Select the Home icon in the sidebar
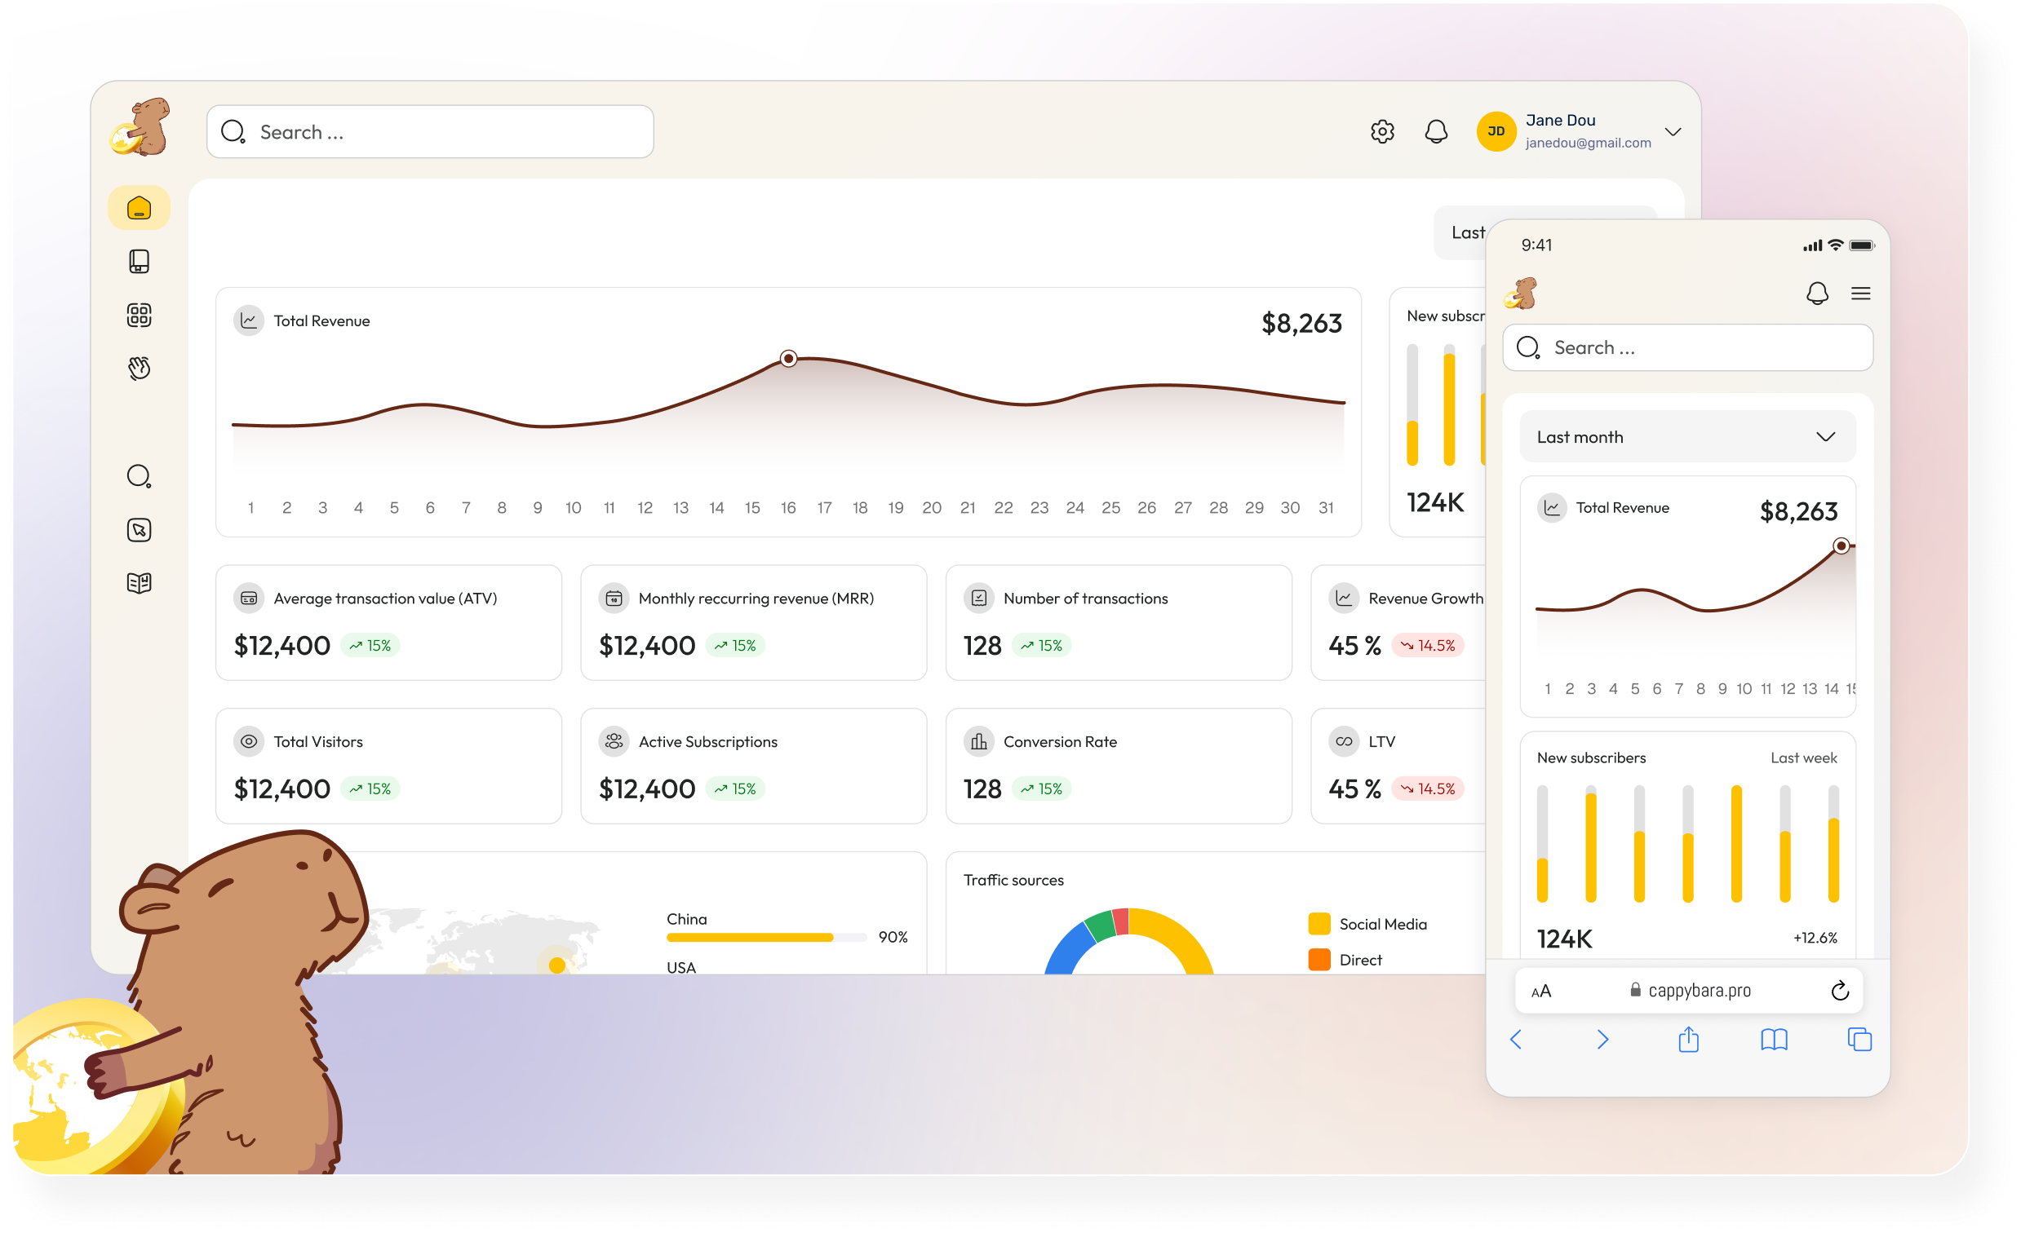This screenshot has height=1237, width=2021. 140,207
